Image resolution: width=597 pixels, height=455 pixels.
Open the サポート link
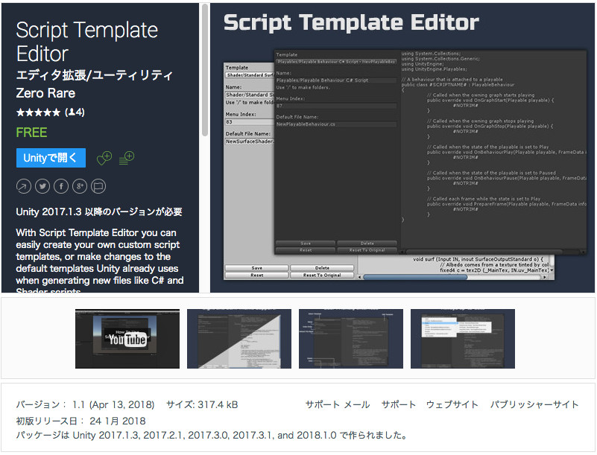[398, 404]
